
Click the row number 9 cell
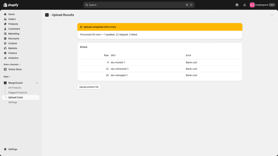[108, 63]
